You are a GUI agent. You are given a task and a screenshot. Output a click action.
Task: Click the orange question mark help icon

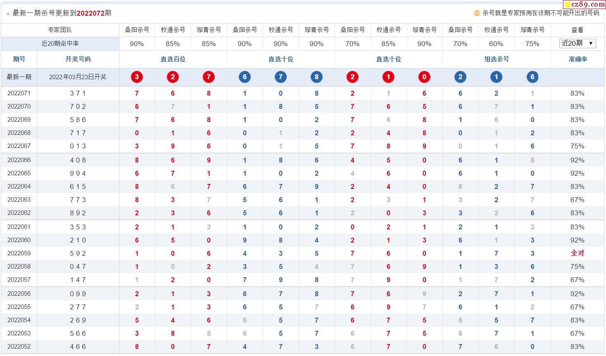(477, 13)
